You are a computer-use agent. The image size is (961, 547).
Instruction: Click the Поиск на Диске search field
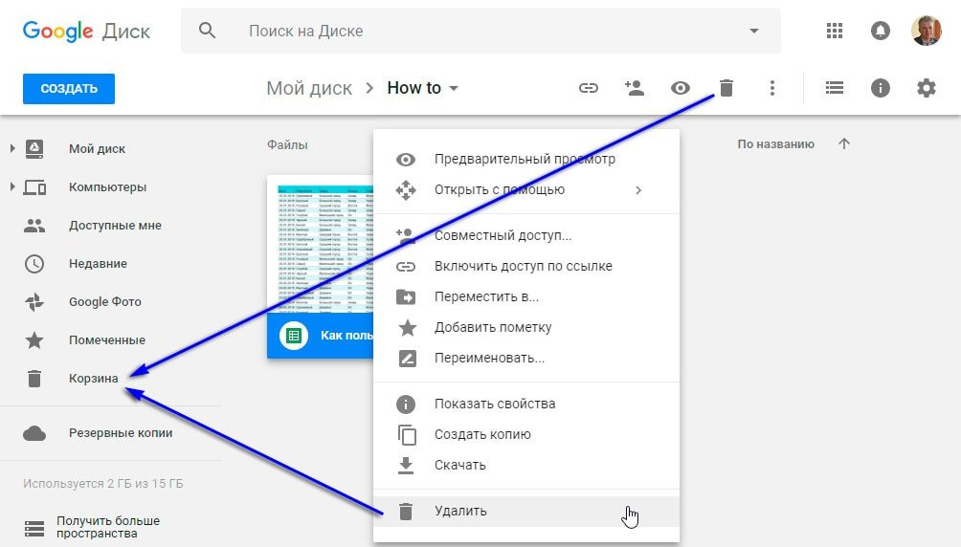[481, 31]
